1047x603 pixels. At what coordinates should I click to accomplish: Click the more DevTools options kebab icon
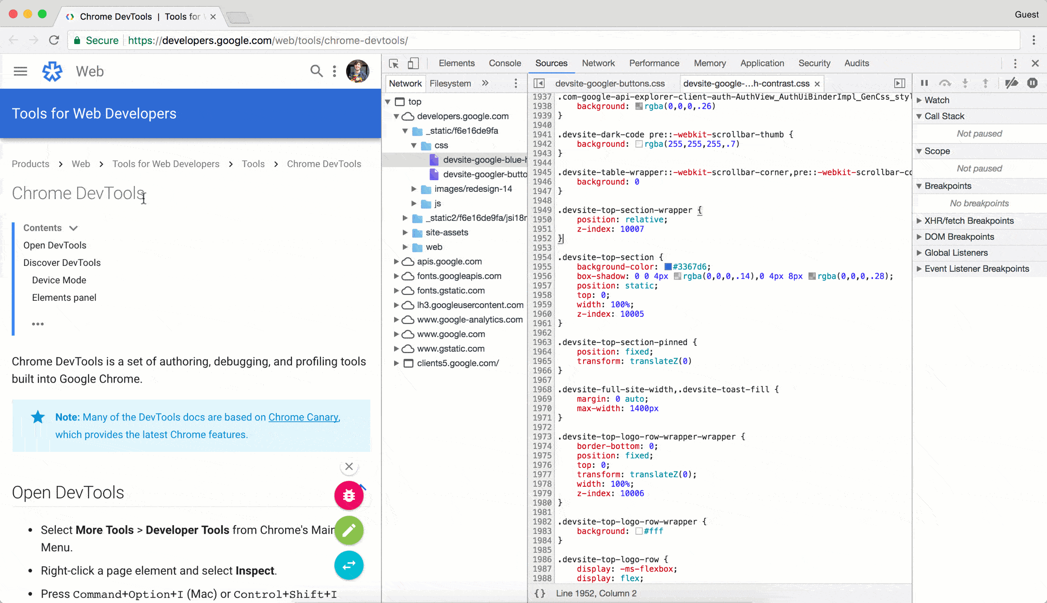pyautogui.click(x=1016, y=63)
